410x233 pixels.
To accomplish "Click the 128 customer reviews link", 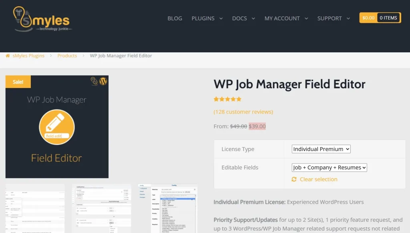I will [x=243, y=112].
